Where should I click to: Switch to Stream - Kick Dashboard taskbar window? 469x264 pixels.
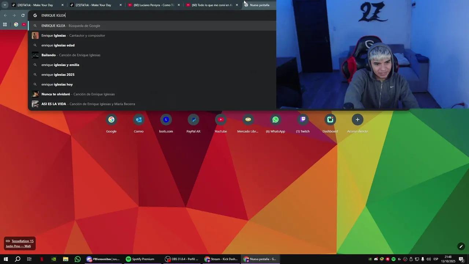click(221, 259)
